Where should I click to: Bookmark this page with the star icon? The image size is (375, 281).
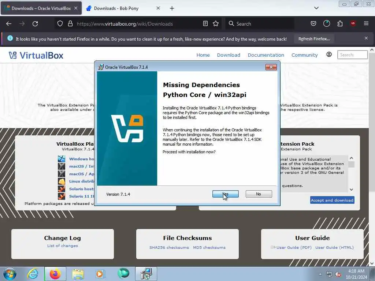[x=216, y=24]
